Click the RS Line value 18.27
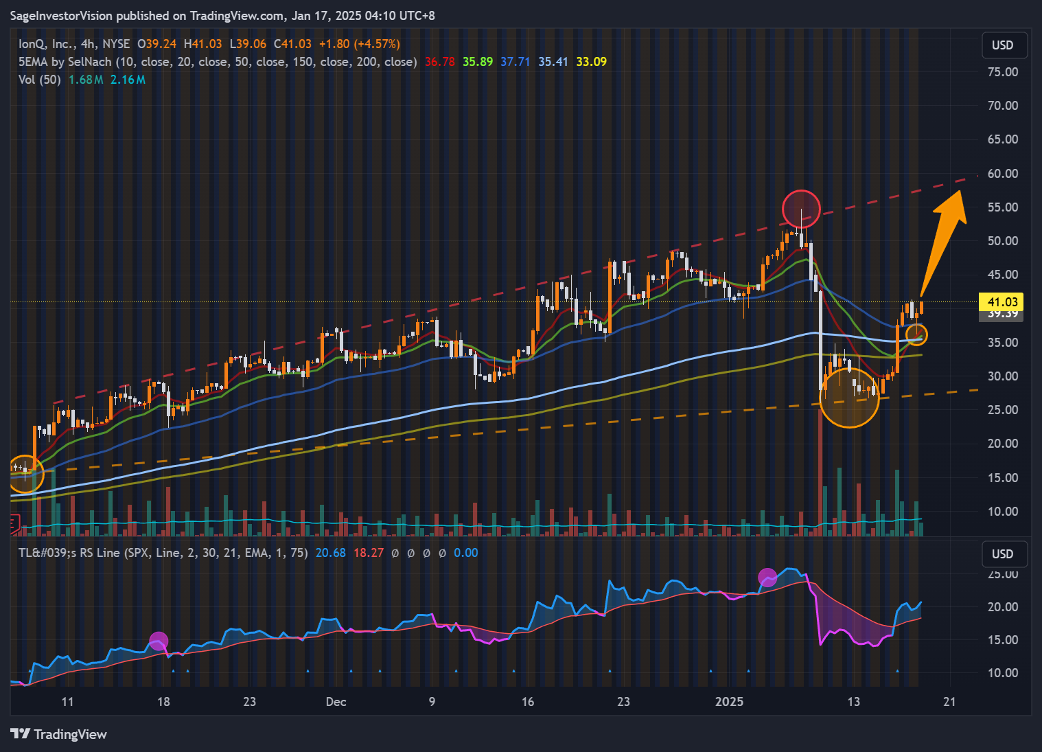This screenshot has height=752, width=1042. tap(369, 553)
